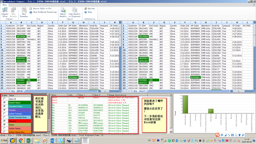Select the VIA sheet tab in the right pane

(x=135, y=91)
